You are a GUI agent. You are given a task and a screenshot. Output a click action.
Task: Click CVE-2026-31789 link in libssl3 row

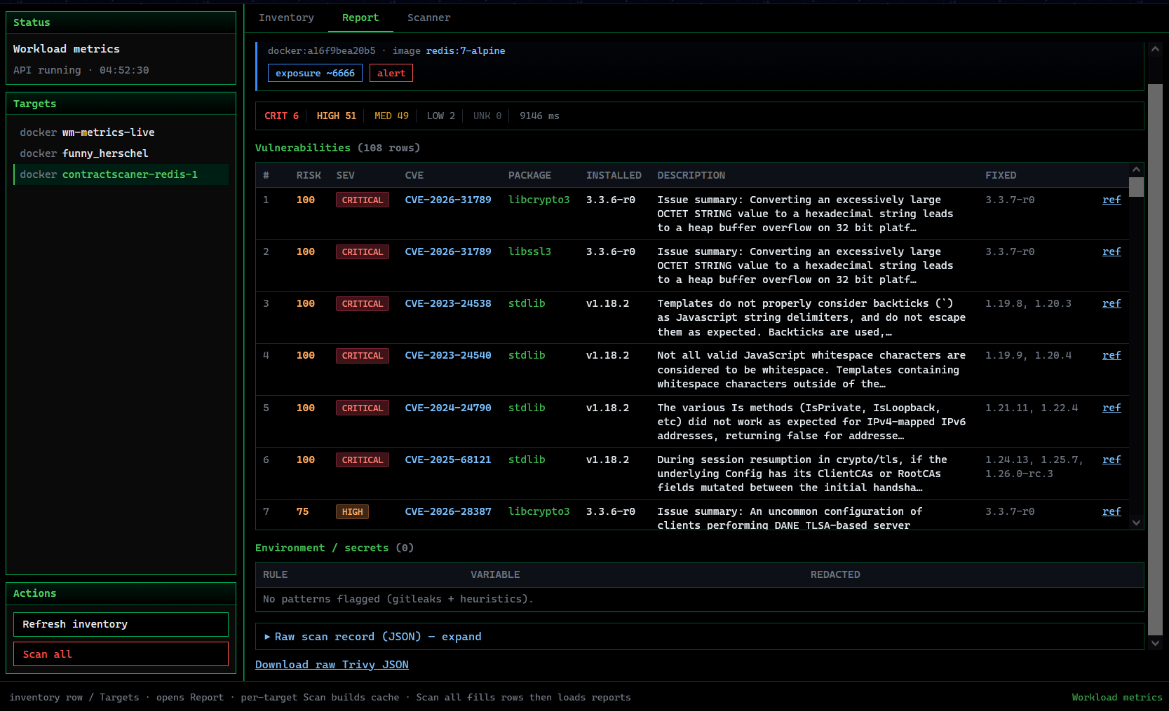point(448,251)
